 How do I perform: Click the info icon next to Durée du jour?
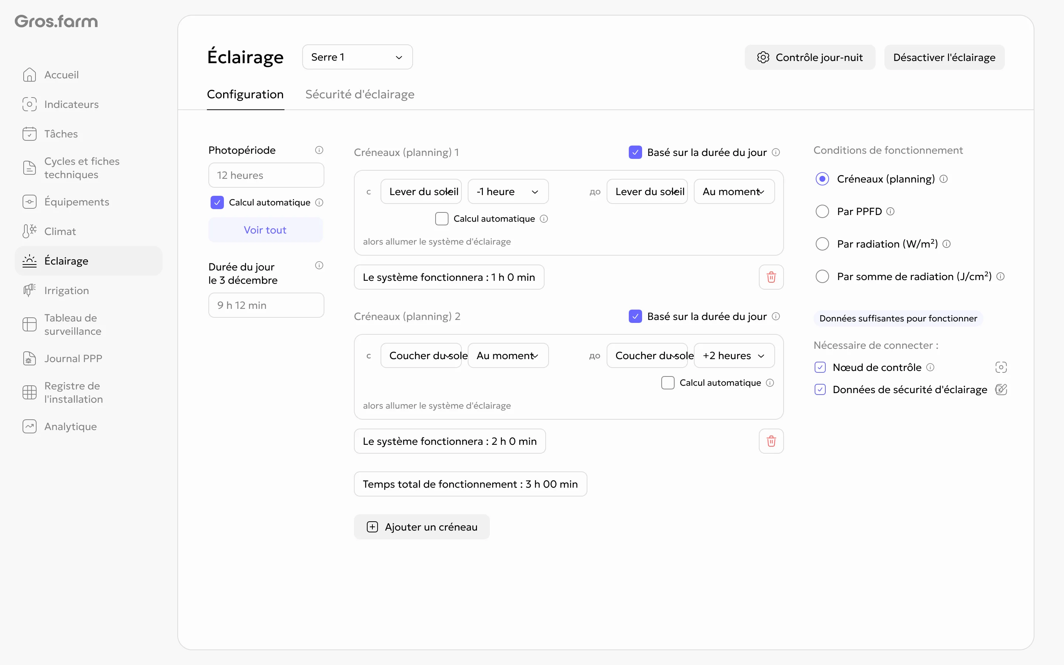pos(319,265)
